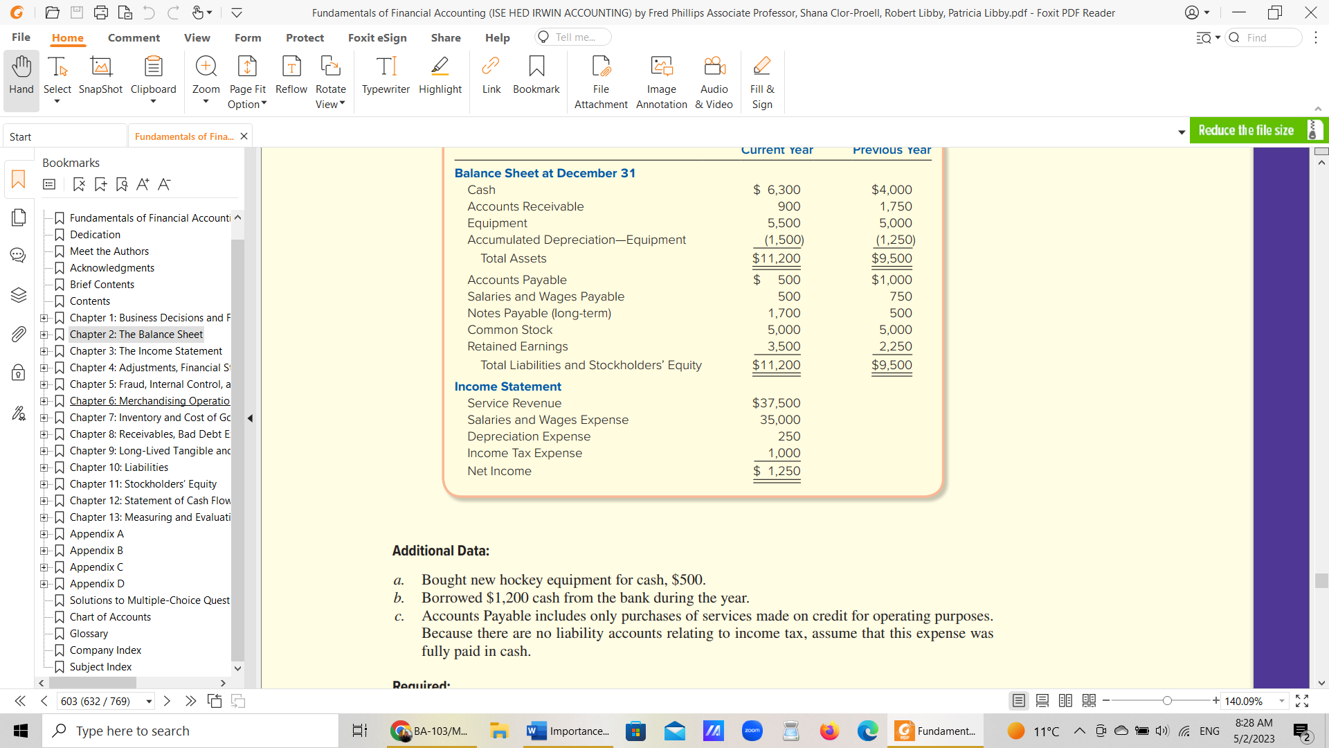Open the Foxit eSign menu
This screenshot has width=1329, height=748.
pyautogui.click(x=377, y=37)
